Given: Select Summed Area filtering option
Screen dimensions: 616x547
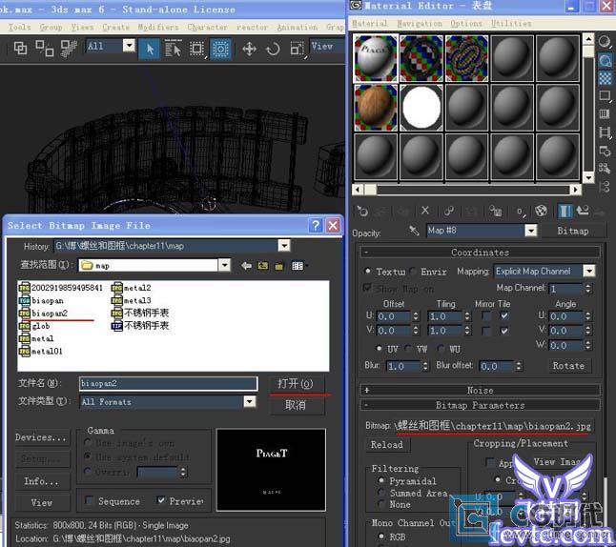Looking at the screenshot, I should (381, 493).
